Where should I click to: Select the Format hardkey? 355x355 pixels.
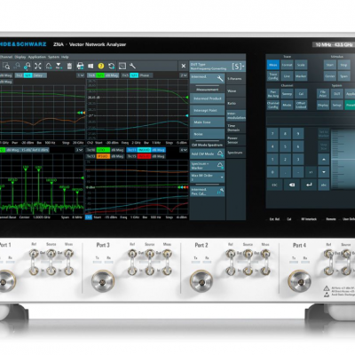(x=287, y=65)
